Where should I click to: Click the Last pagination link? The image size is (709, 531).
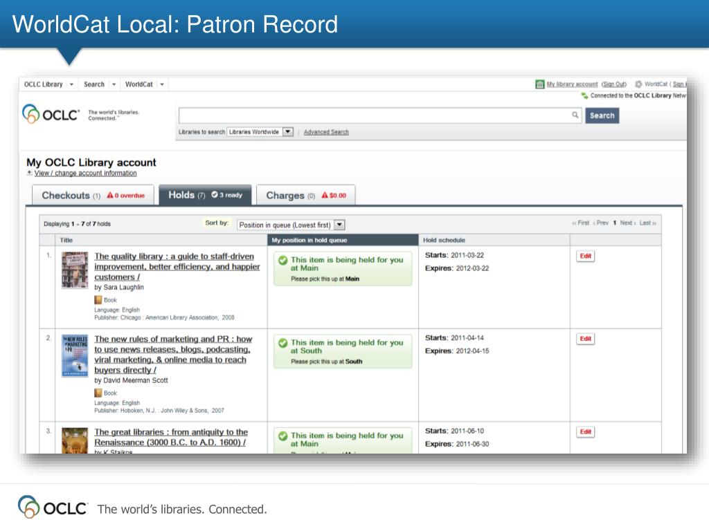647,223
